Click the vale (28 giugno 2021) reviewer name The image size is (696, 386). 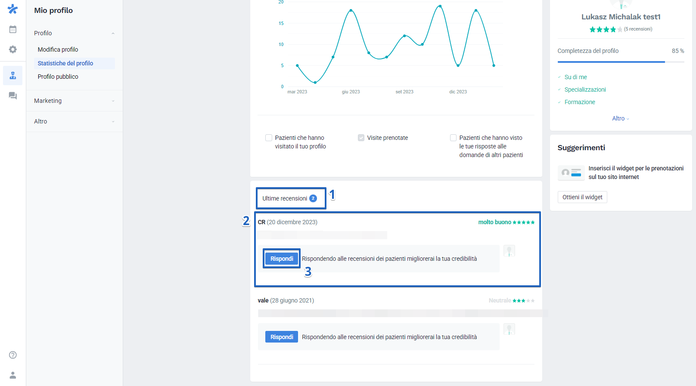point(286,300)
